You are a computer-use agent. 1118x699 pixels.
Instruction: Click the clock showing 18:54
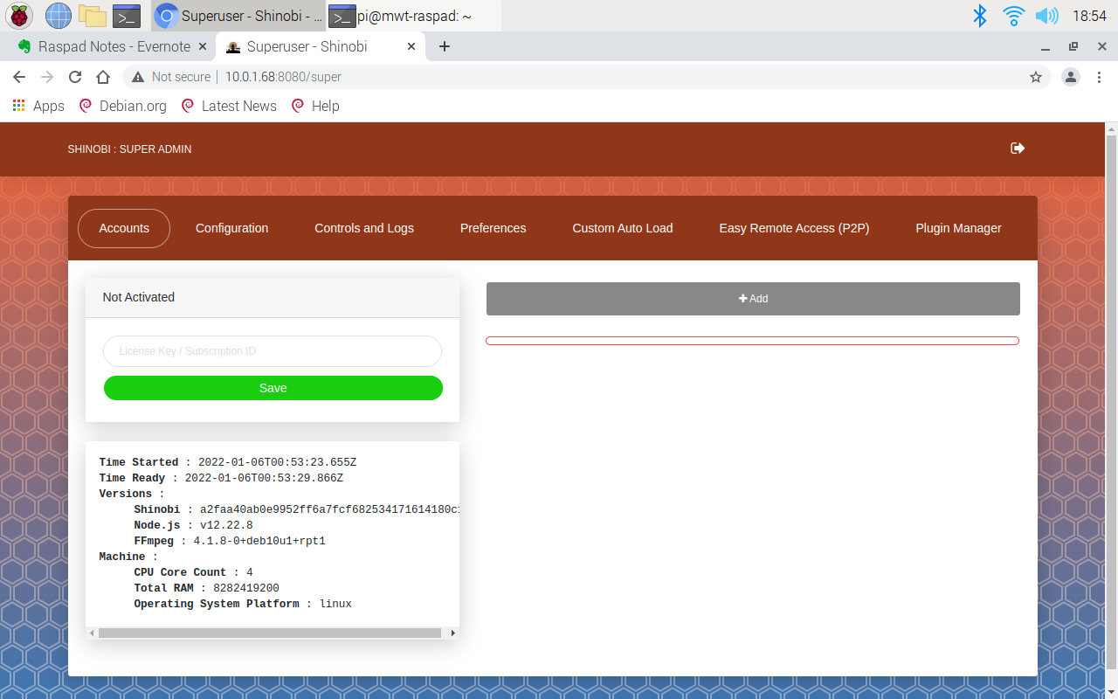point(1089,16)
